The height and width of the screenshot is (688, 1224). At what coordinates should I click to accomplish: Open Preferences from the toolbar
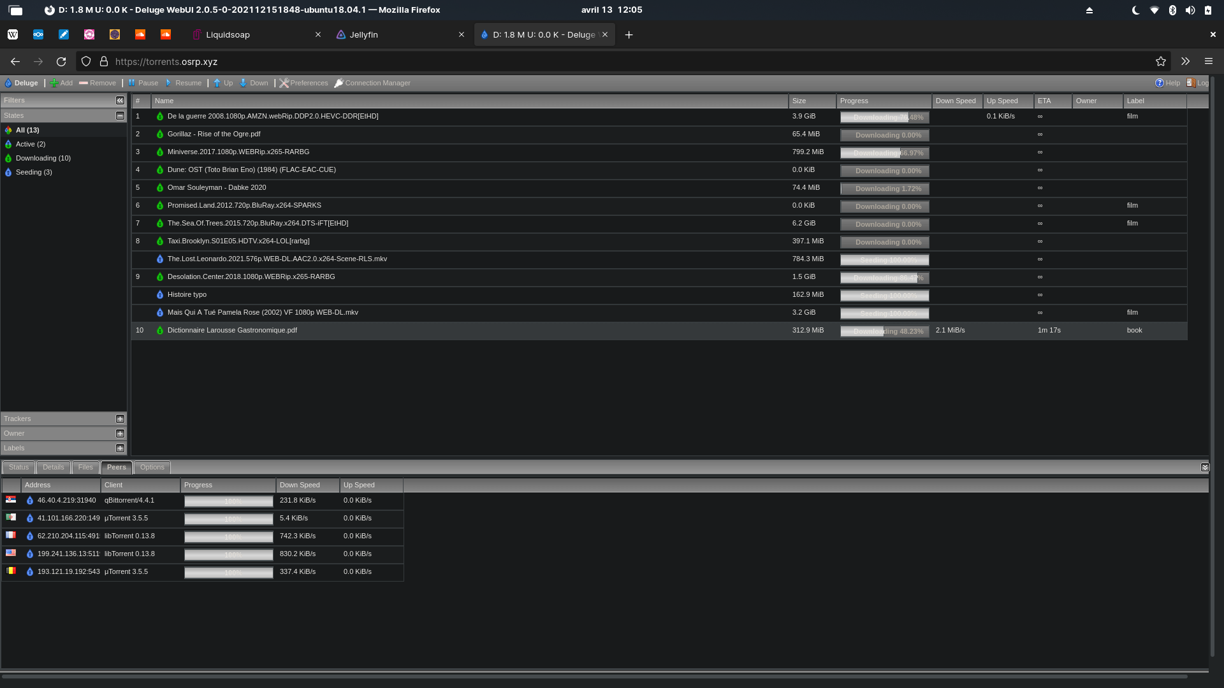click(x=303, y=83)
